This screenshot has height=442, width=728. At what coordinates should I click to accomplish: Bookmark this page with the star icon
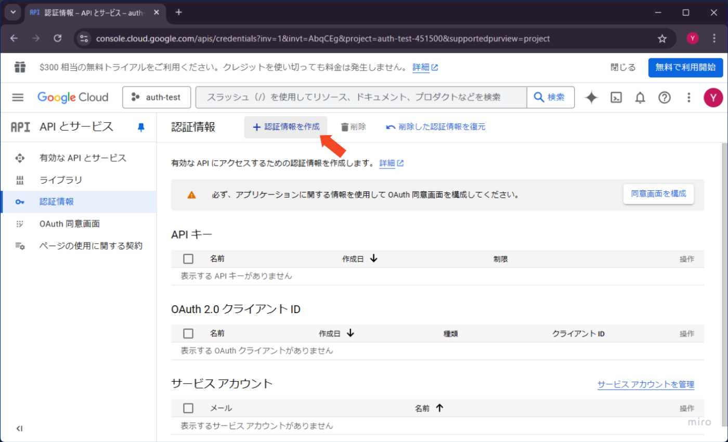coord(662,38)
